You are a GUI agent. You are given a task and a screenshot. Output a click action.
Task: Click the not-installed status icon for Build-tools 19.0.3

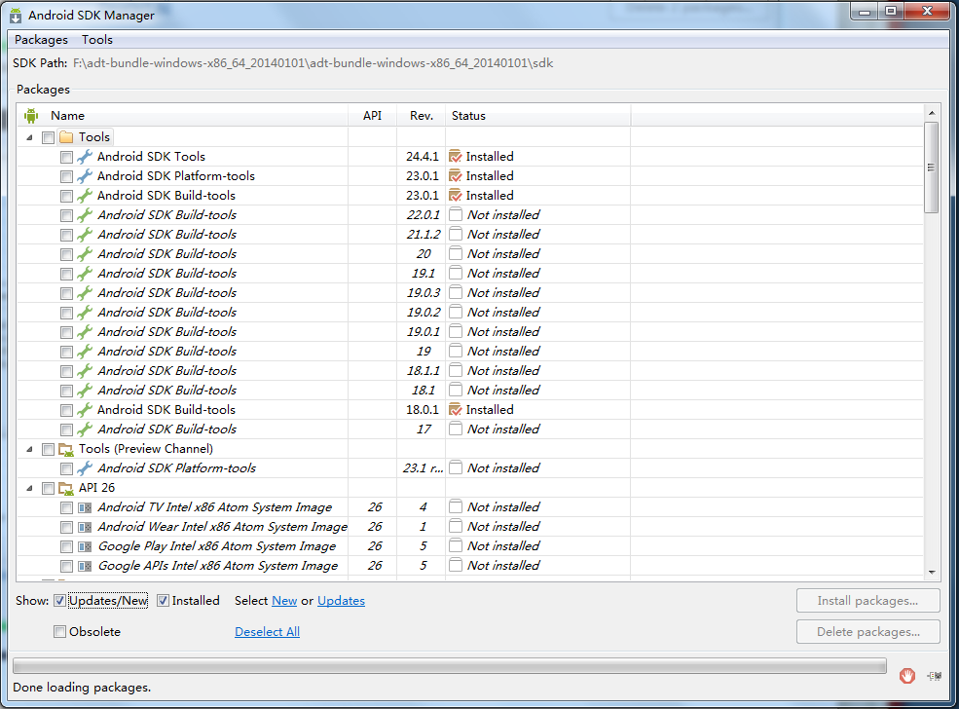click(x=455, y=293)
